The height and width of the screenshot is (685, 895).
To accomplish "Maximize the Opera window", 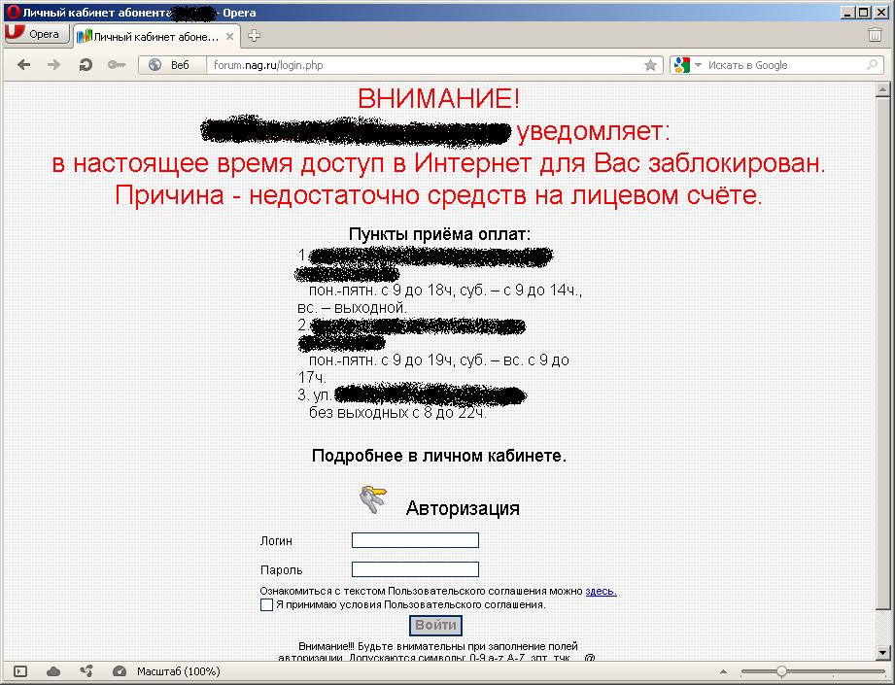I will tap(864, 12).
